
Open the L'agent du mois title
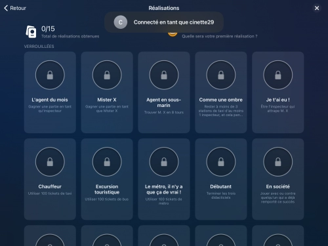point(50,100)
